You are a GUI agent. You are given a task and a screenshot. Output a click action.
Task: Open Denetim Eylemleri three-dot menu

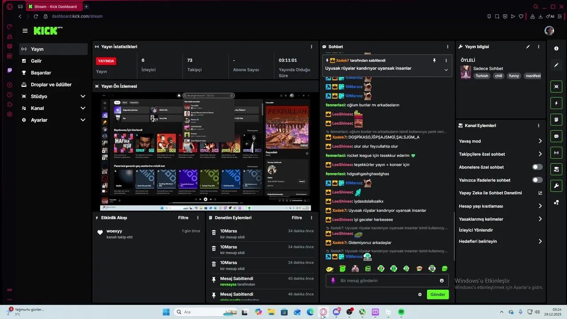tap(311, 218)
